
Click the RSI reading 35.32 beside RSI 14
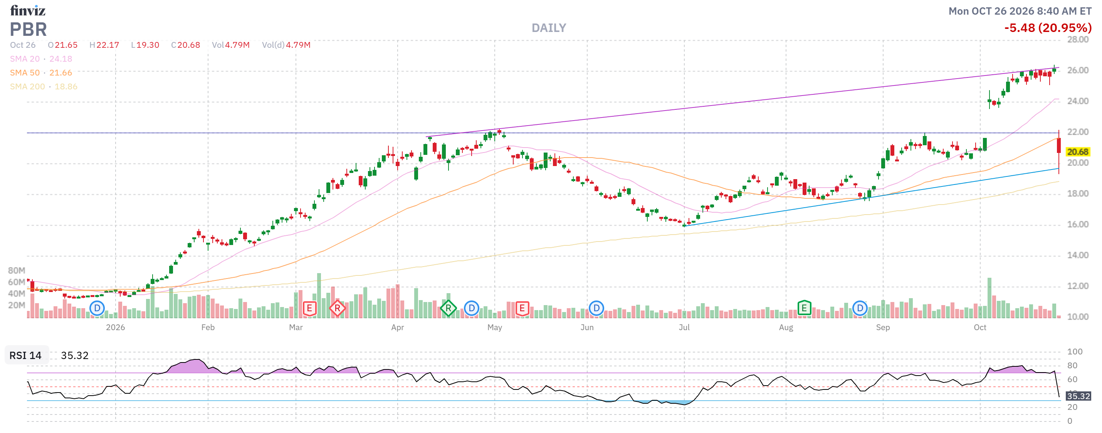tap(74, 356)
